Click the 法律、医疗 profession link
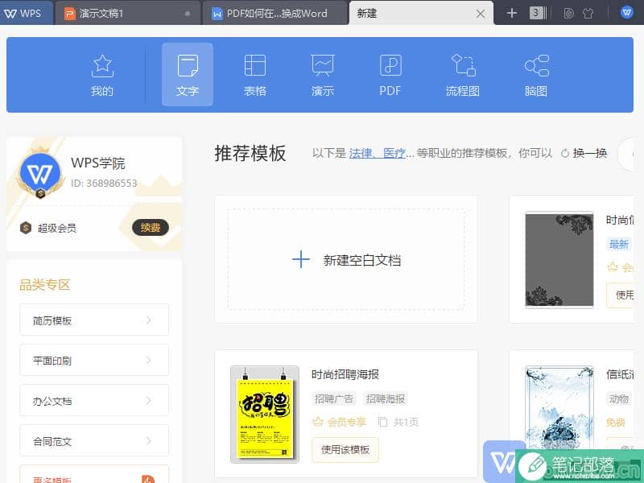Viewport: 644px width, 483px height. (378, 153)
